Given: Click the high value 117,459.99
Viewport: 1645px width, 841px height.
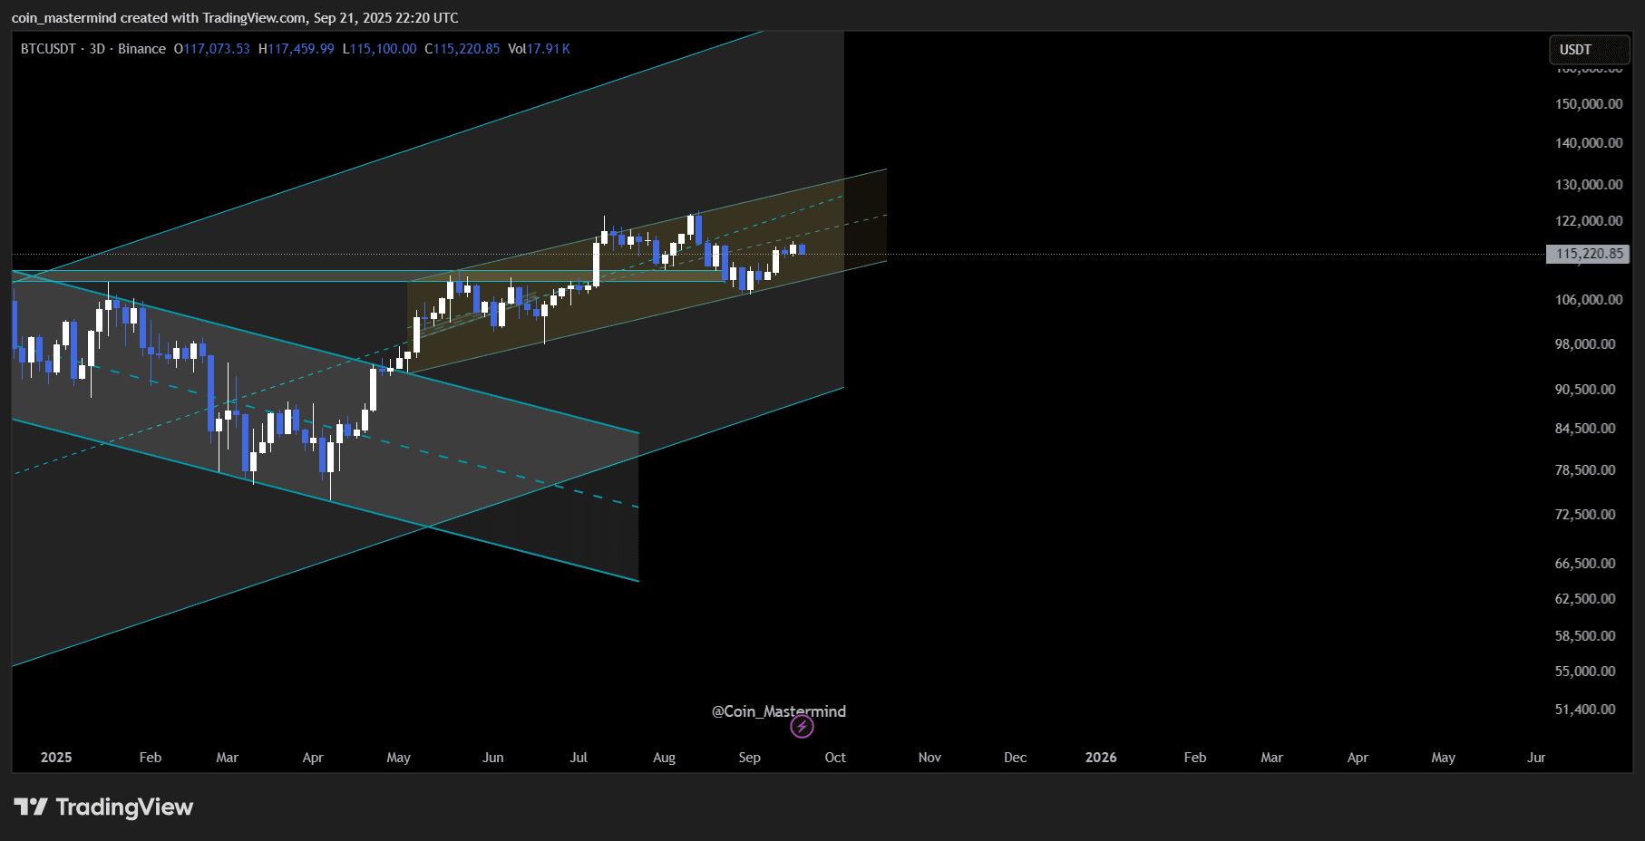Looking at the screenshot, I should pos(301,49).
